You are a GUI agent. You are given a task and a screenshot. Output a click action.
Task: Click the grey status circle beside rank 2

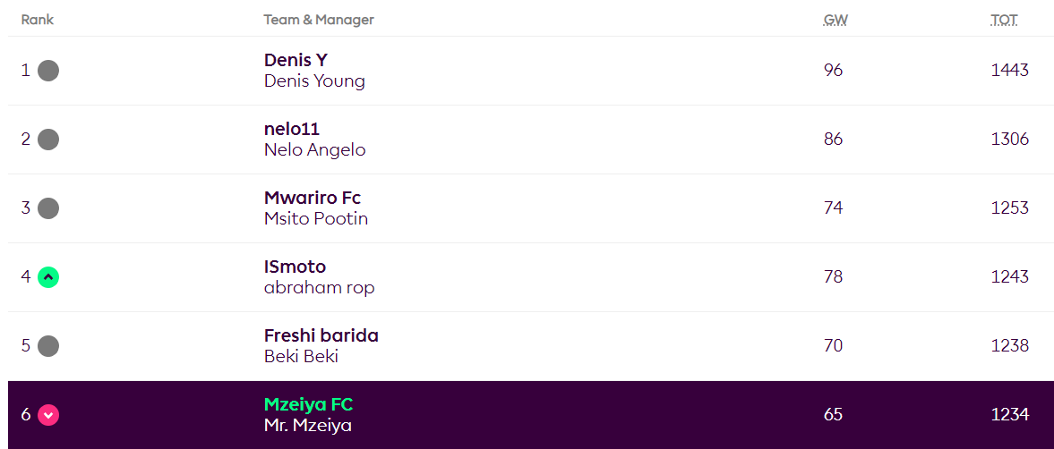[48, 140]
